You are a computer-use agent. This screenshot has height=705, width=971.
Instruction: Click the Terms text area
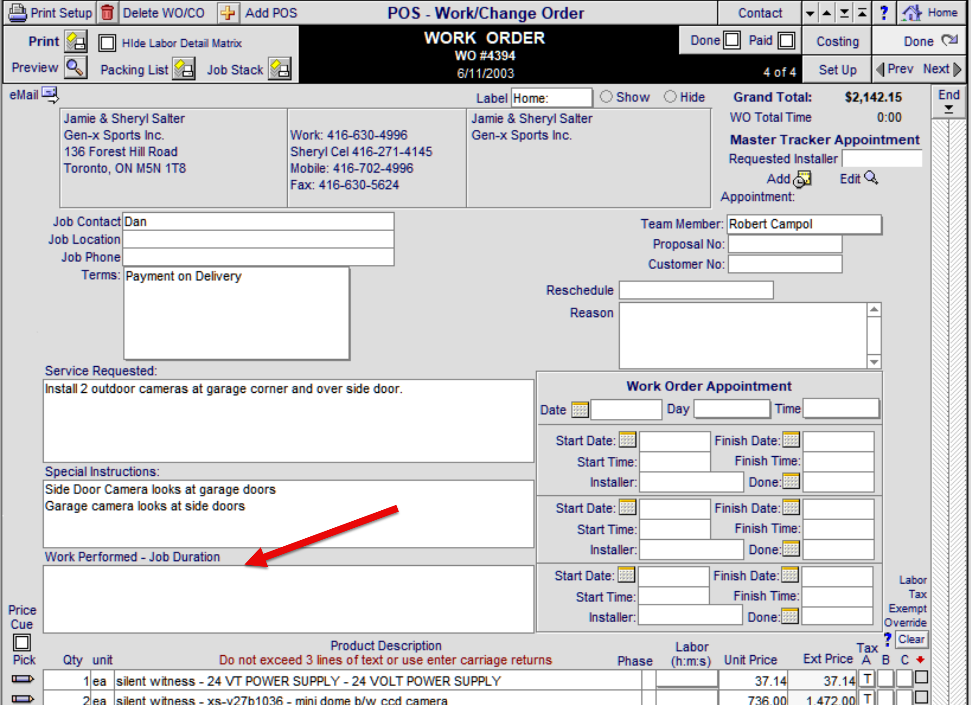point(237,314)
